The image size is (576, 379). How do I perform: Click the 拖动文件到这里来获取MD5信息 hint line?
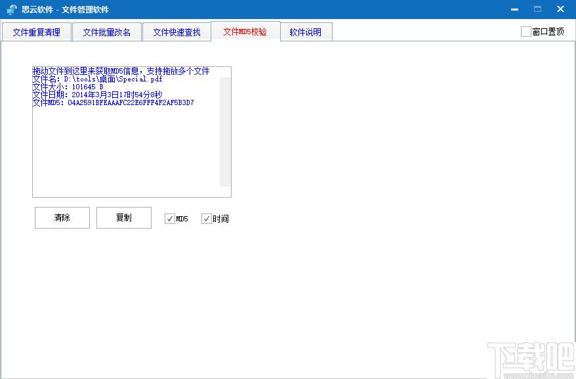(121, 71)
